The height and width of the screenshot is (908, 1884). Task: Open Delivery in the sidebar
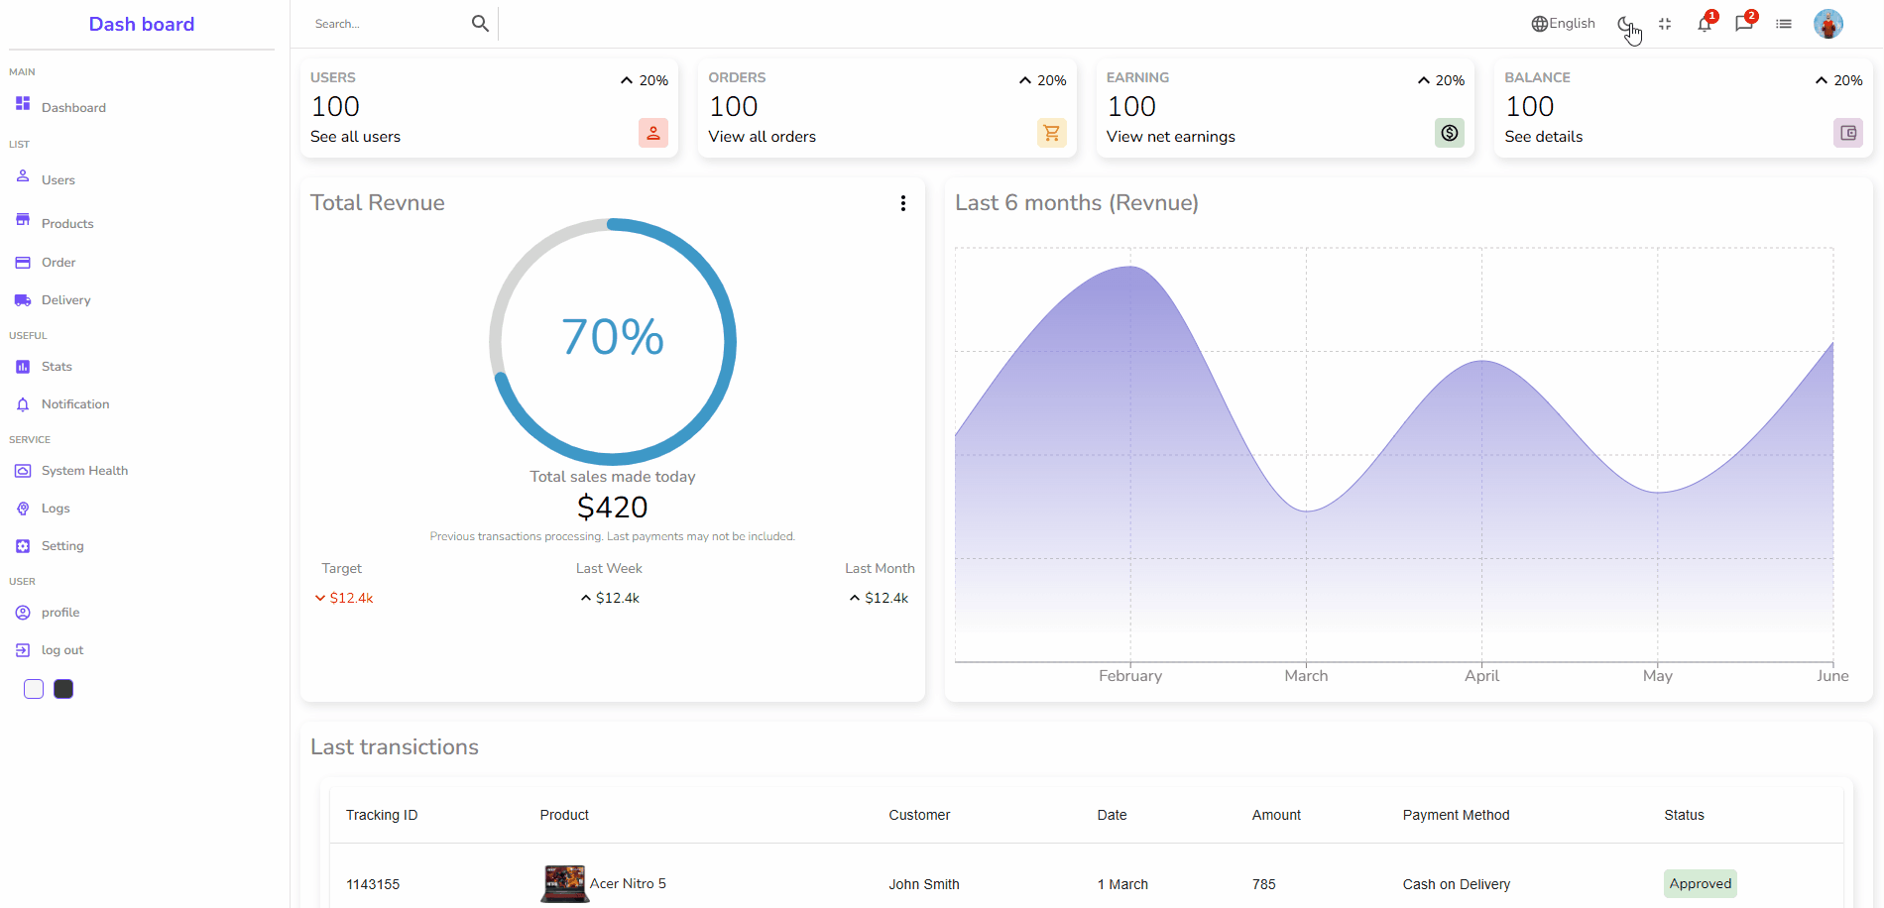[65, 300]
